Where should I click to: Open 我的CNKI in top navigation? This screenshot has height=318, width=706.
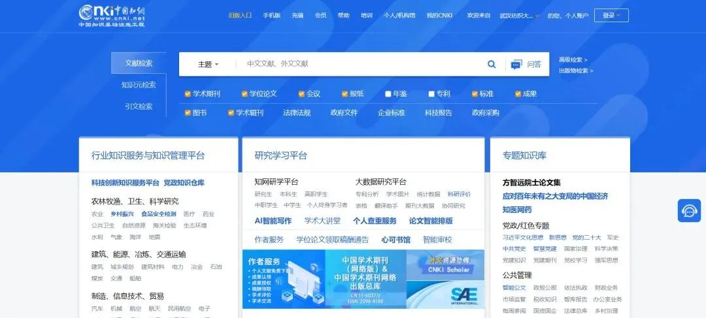coord(439,15)
